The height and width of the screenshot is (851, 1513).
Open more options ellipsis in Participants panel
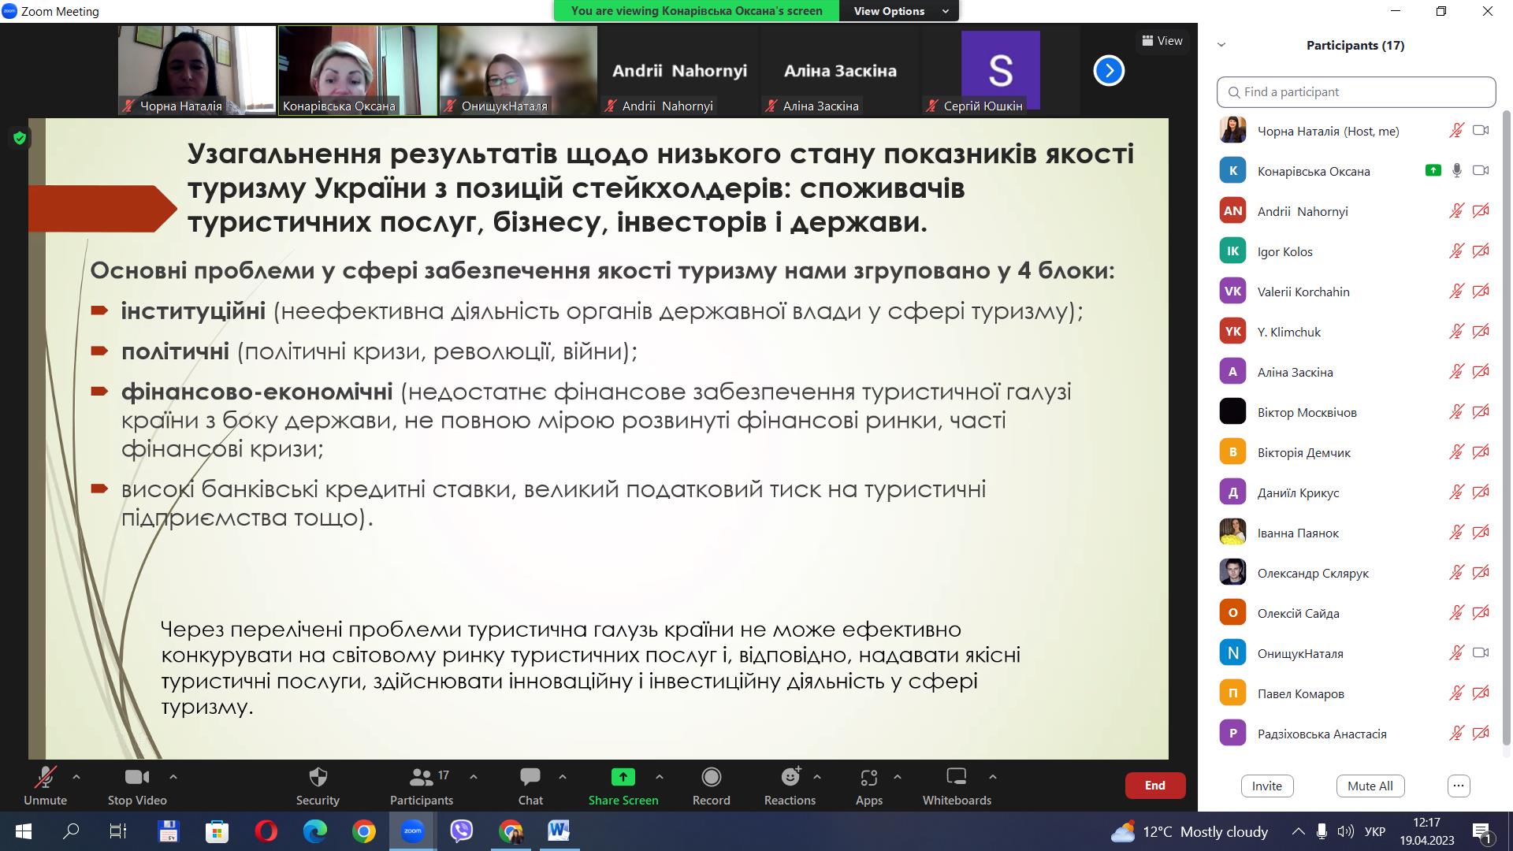point(1458,786)
